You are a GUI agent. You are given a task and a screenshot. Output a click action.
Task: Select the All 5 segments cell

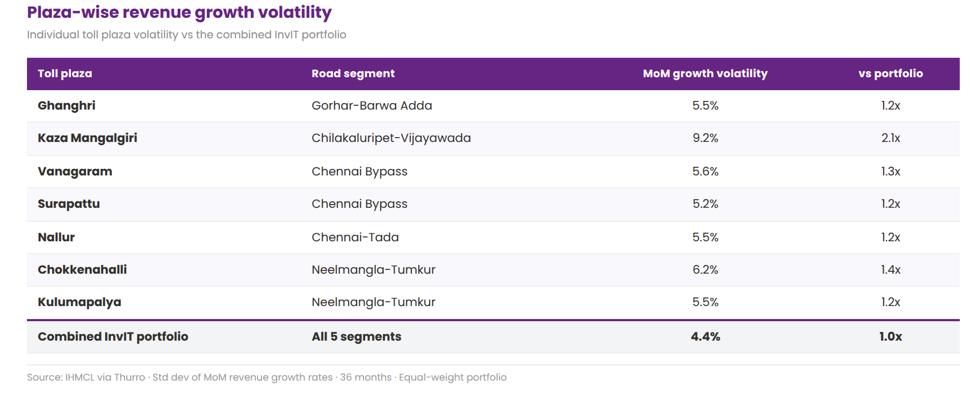click(356, 337)
